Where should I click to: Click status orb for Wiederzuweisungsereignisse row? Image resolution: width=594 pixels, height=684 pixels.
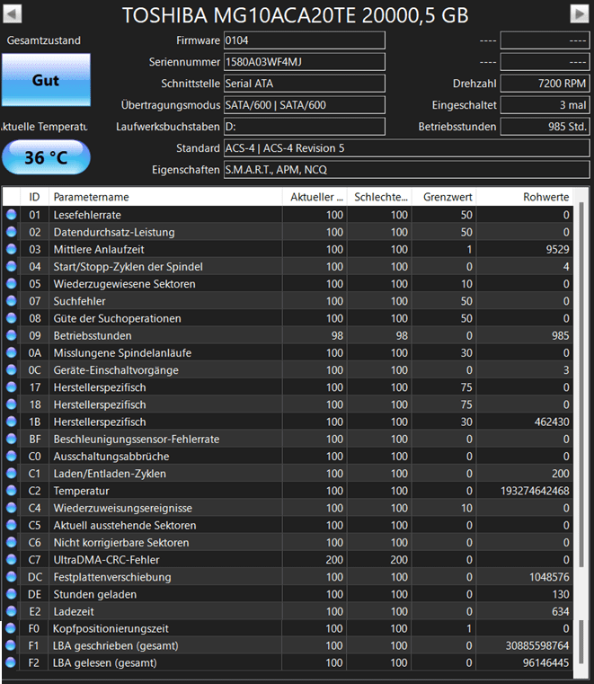[12, 507]
